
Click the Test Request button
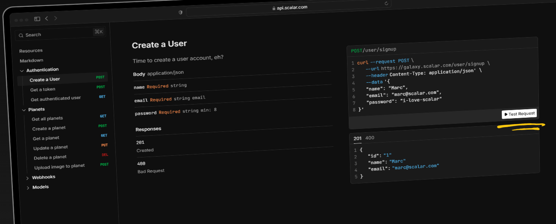pos(519,114)
